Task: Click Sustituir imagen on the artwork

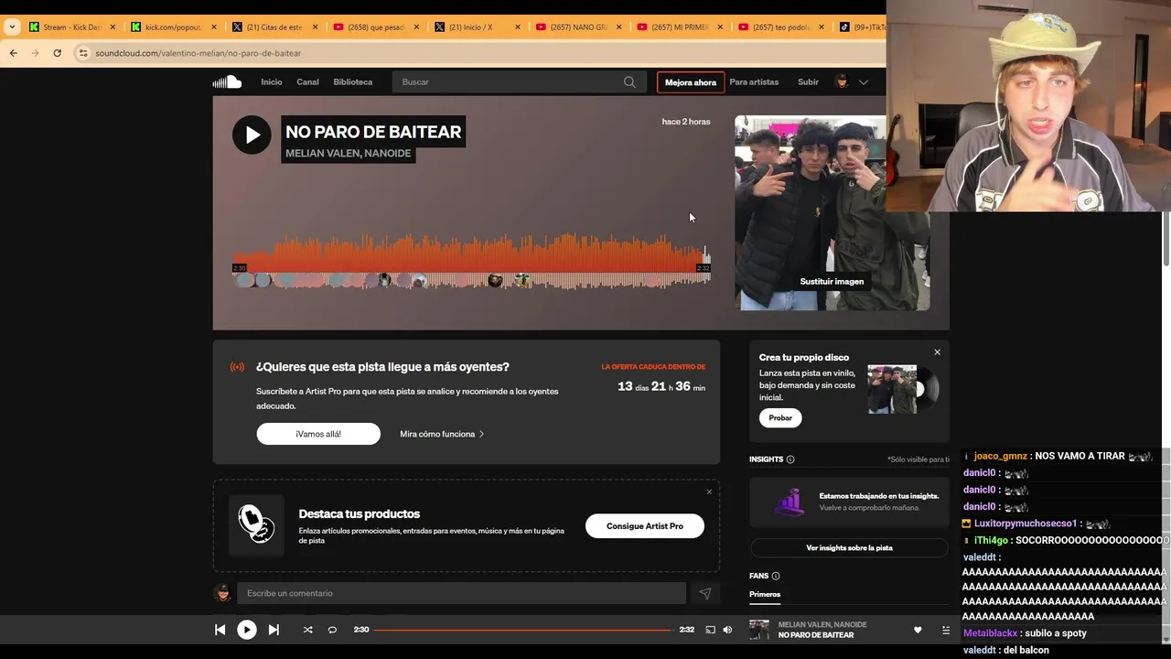Action: 832,281
